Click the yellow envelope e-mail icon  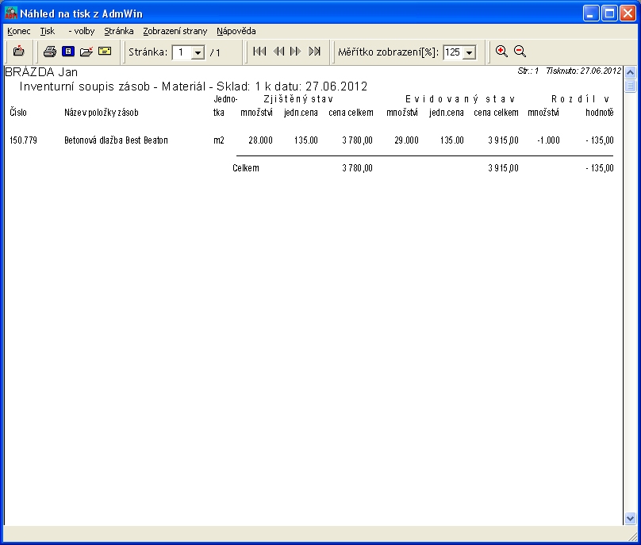(x=105, y=51)
